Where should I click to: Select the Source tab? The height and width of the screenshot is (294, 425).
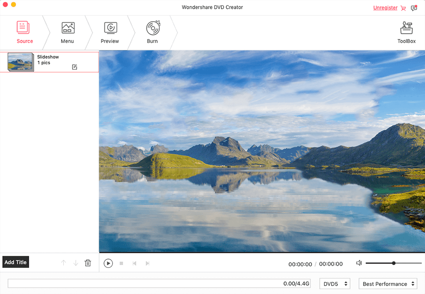pyautogui.click(x=24, y=32)
